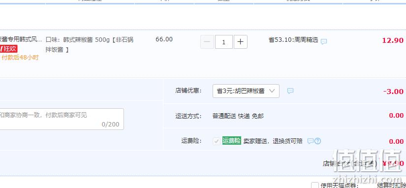Image resolution: width=406 pixels, height=188 pixels.
Task: Click the 省53.10:周周精选 discount text
Action: [x=293, y=40]
